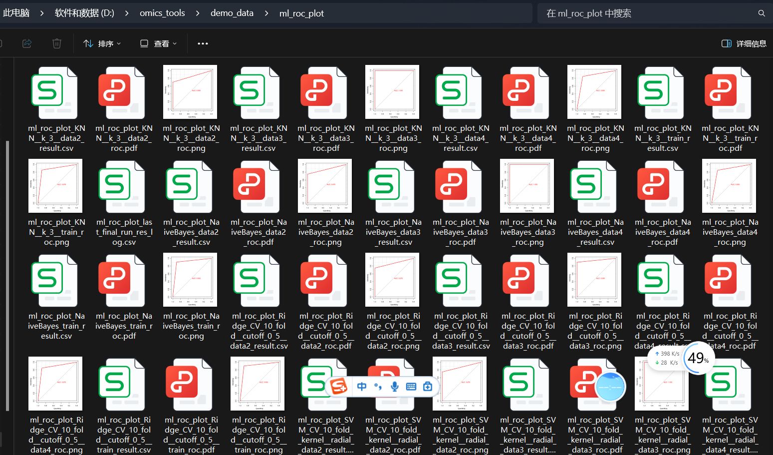Select Ridge_CV_10_fold cutoff train_result.csv icon
Screen dimensions: 773x455
pos(122,385)
